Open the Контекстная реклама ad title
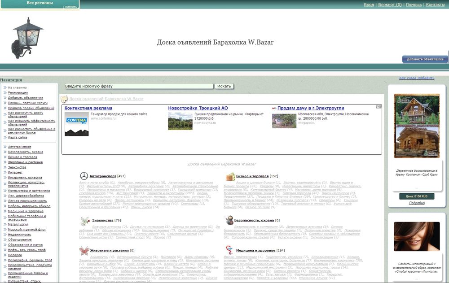This screenshot has height=283, width=449. tap(88, 108)
